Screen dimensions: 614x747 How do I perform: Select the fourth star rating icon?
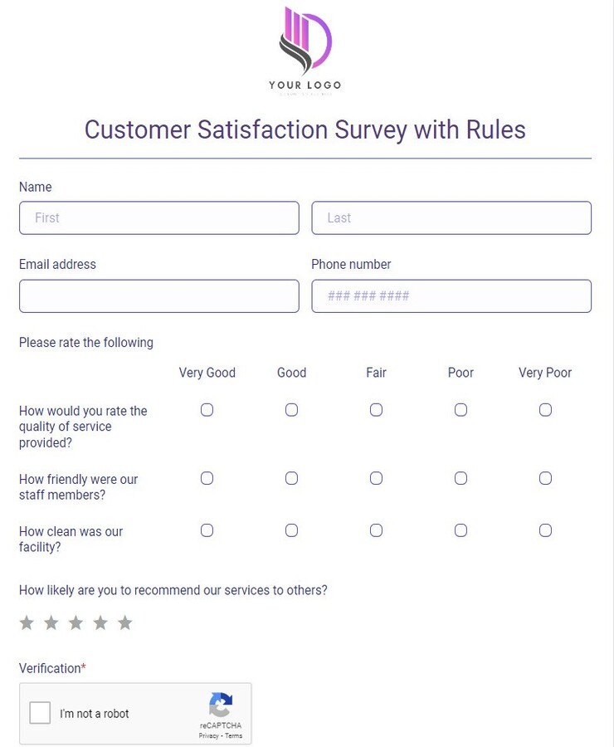pos(100,621)
